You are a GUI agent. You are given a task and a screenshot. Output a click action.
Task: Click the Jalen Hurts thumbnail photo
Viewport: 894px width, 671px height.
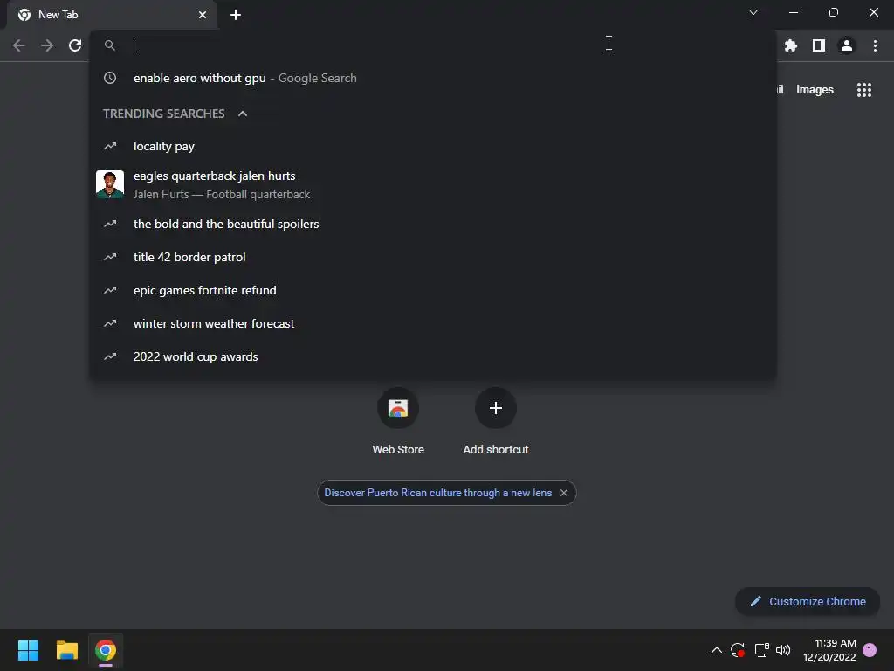click(110, 184)
